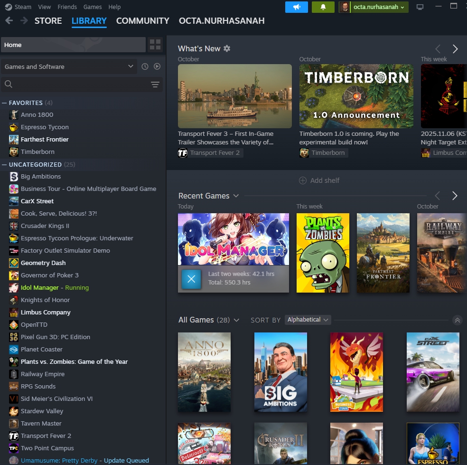Switch to grid collections view icon
This screenshot has height=465, width=467.
tap(155, 45)
